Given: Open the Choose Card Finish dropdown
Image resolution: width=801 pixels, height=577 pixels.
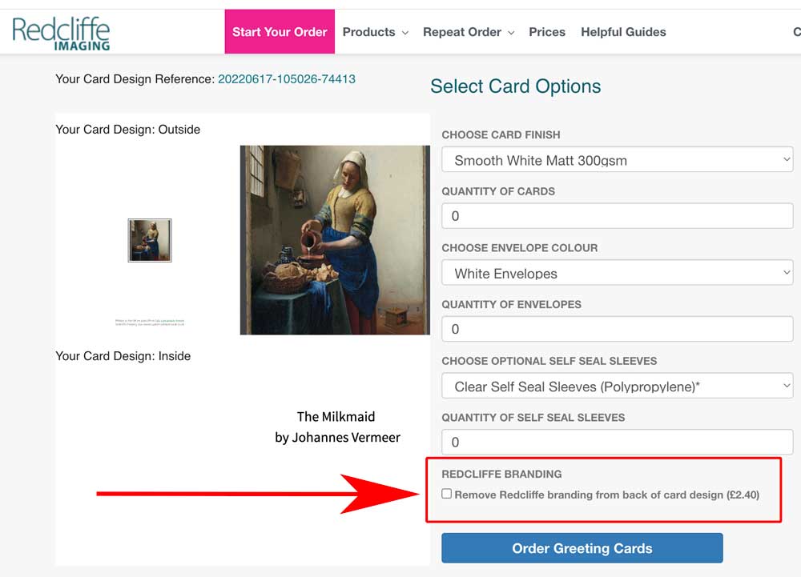Looking at the screenshot, I should (x=617, y=159).
